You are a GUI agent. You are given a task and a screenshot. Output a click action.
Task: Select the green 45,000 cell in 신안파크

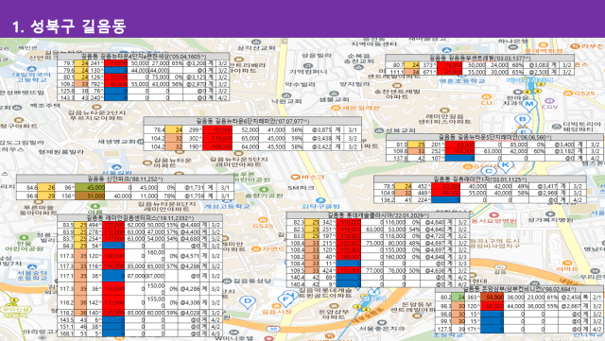(x=91, y=187)
